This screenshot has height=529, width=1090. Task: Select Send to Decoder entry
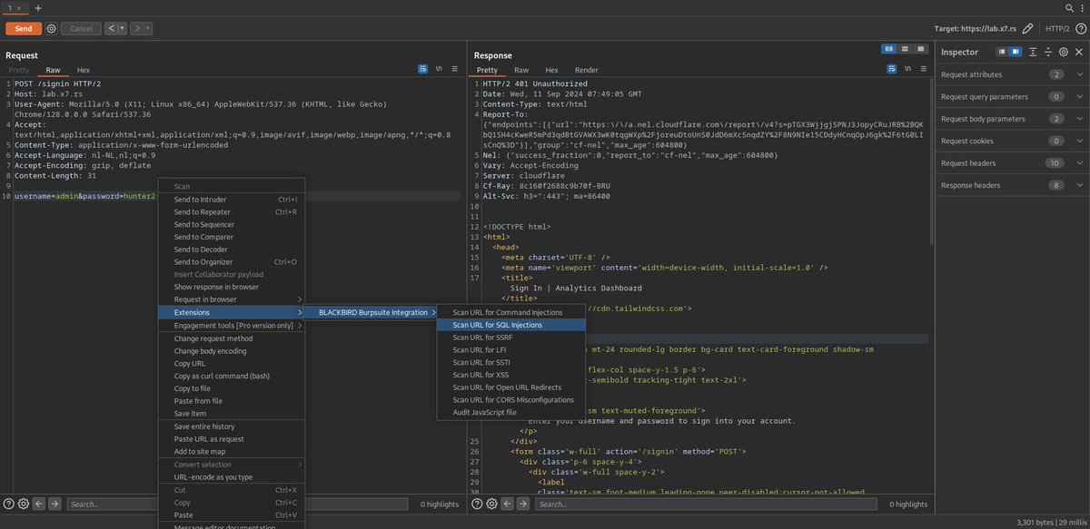tap(232, 250)
